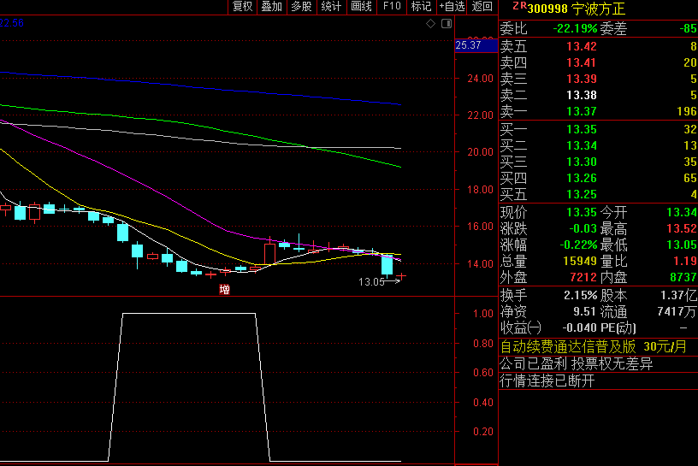Click the 最高 13.52 value
The width and height of the screenshot is (698, 466).
pyautogui.click(x=682, y=229)
